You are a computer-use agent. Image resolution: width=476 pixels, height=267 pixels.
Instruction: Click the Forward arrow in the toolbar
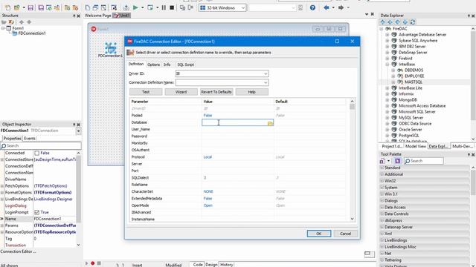[341, 7]
